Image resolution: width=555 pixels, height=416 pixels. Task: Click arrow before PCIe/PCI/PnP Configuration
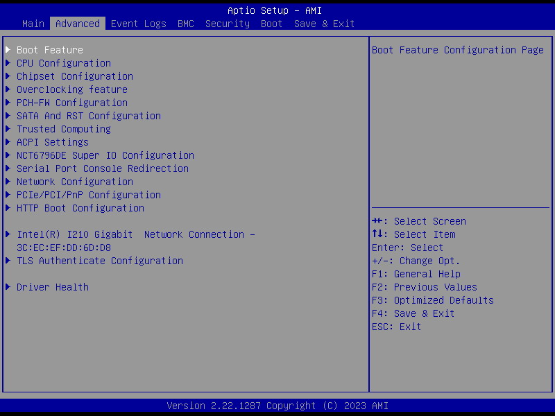click(x=8, y=195)
